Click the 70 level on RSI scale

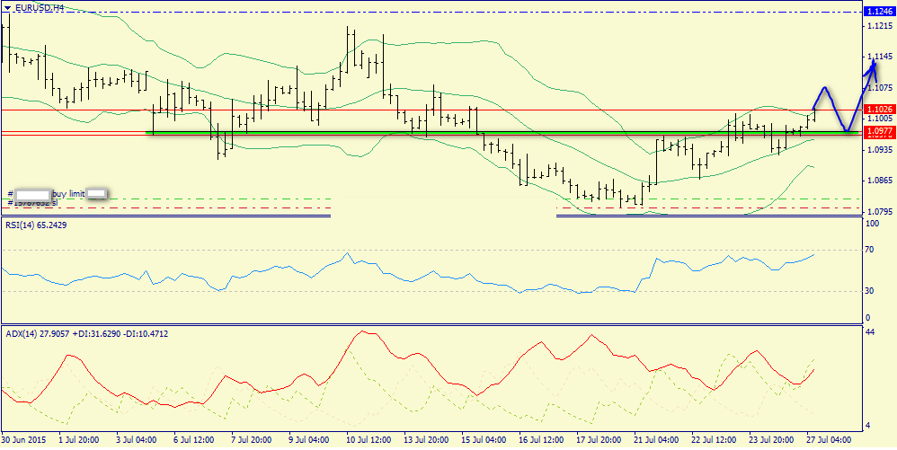click(x=870, y=251)
